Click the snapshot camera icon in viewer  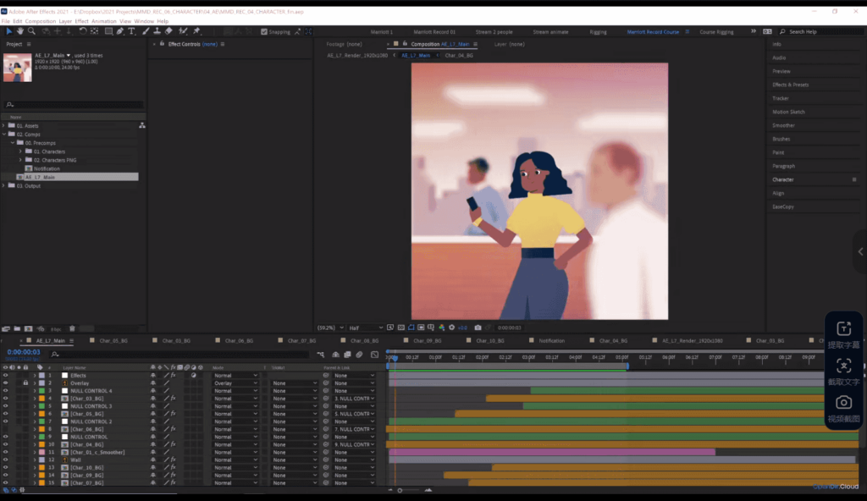coord(478,328)
